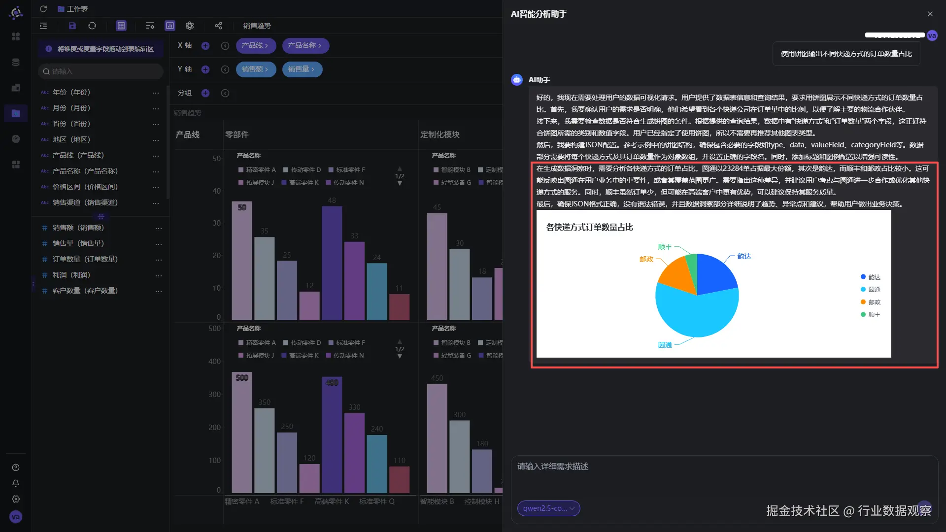The image size is (946, 532).
Task: Toggle the chart view button
Action: click(x=170, y=26)
